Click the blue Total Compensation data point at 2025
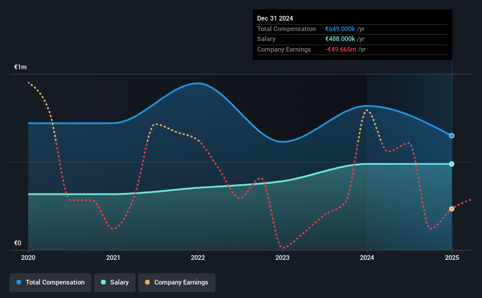The image size is (482, 298). click(x=451, y=136)
